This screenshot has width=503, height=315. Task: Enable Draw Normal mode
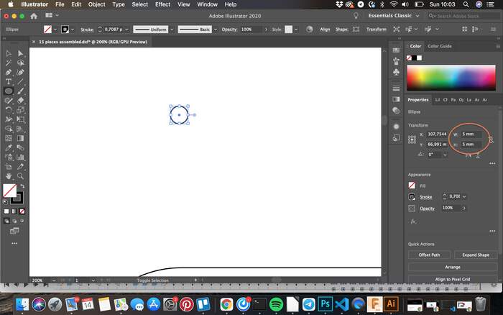pos(6,221)
